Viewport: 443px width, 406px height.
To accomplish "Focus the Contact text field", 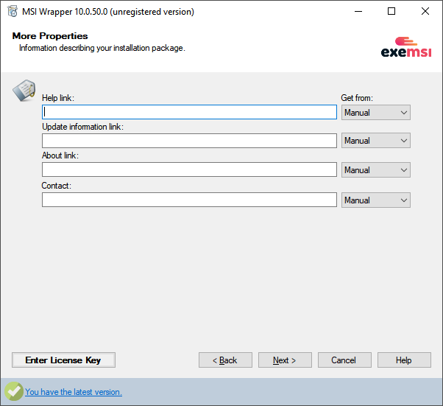I will 189,200.
